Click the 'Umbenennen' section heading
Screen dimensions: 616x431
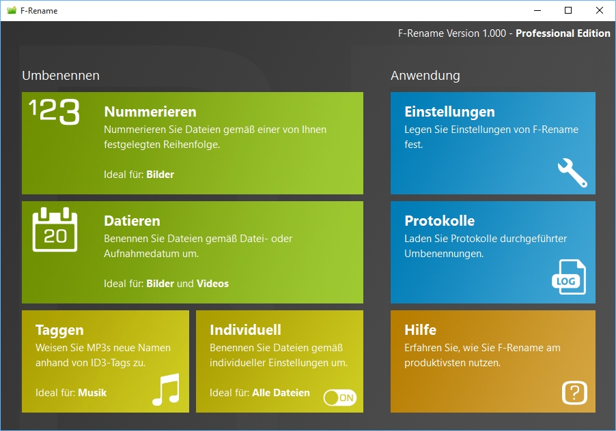(61, 75)
